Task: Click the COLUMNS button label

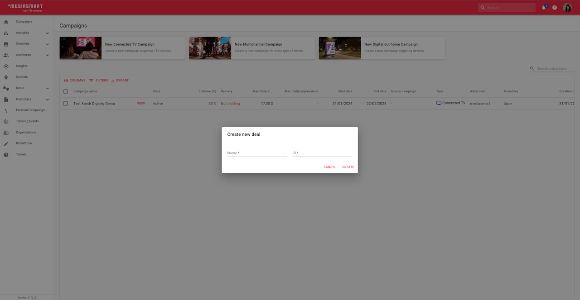Action: (x=77, y=81)
